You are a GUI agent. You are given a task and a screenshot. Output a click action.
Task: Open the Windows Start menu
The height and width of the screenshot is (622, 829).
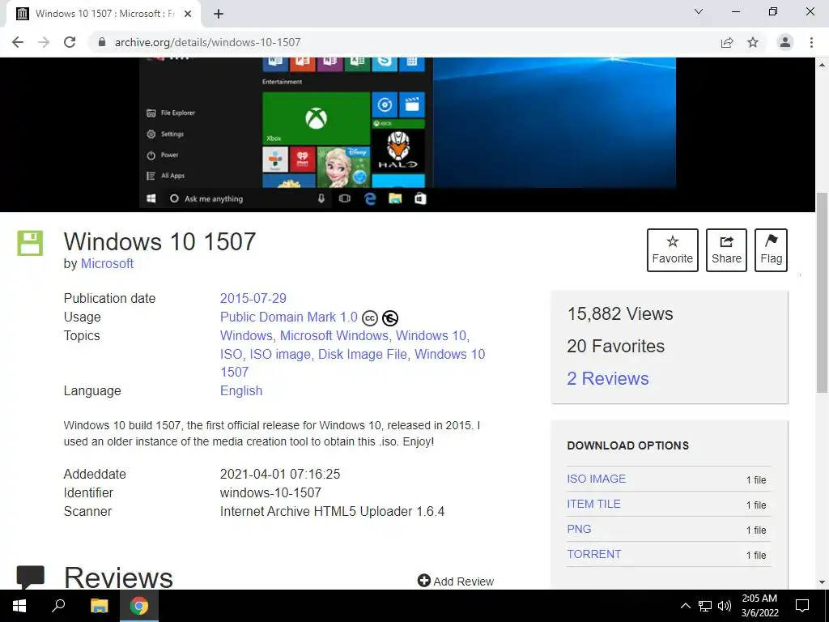[x=19, y=606]
